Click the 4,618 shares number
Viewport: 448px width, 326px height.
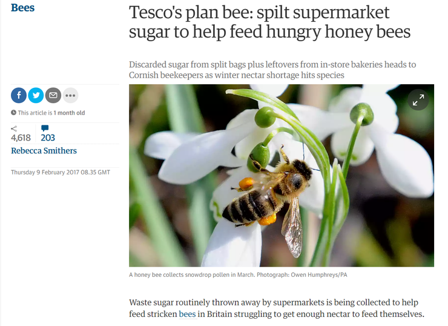point(21,138)
